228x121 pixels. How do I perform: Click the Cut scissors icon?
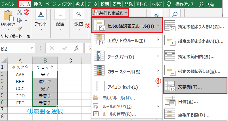(x=20, y=12)
